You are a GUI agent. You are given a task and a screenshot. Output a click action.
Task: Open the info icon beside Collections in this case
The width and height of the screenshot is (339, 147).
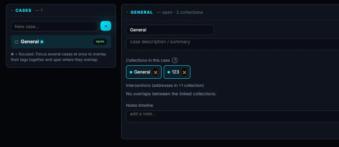tap(175, 60)
